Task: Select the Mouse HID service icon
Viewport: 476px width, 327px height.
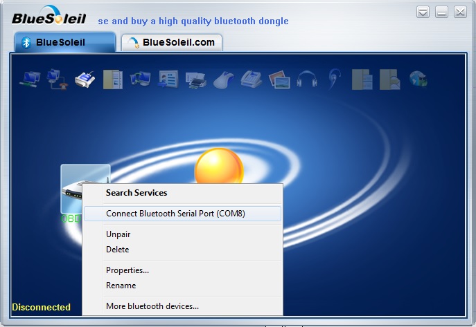Action: click(224, 80)
